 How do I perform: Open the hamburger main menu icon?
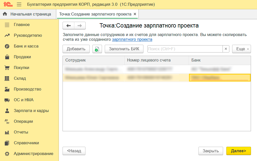click(19, 5)
